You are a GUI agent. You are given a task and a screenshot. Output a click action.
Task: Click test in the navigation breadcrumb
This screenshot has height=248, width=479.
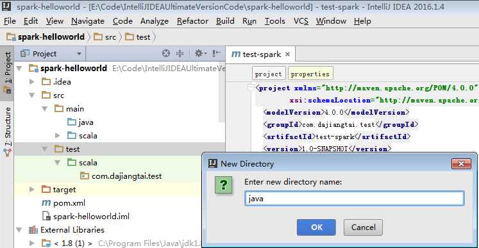[x=138, y=37]
